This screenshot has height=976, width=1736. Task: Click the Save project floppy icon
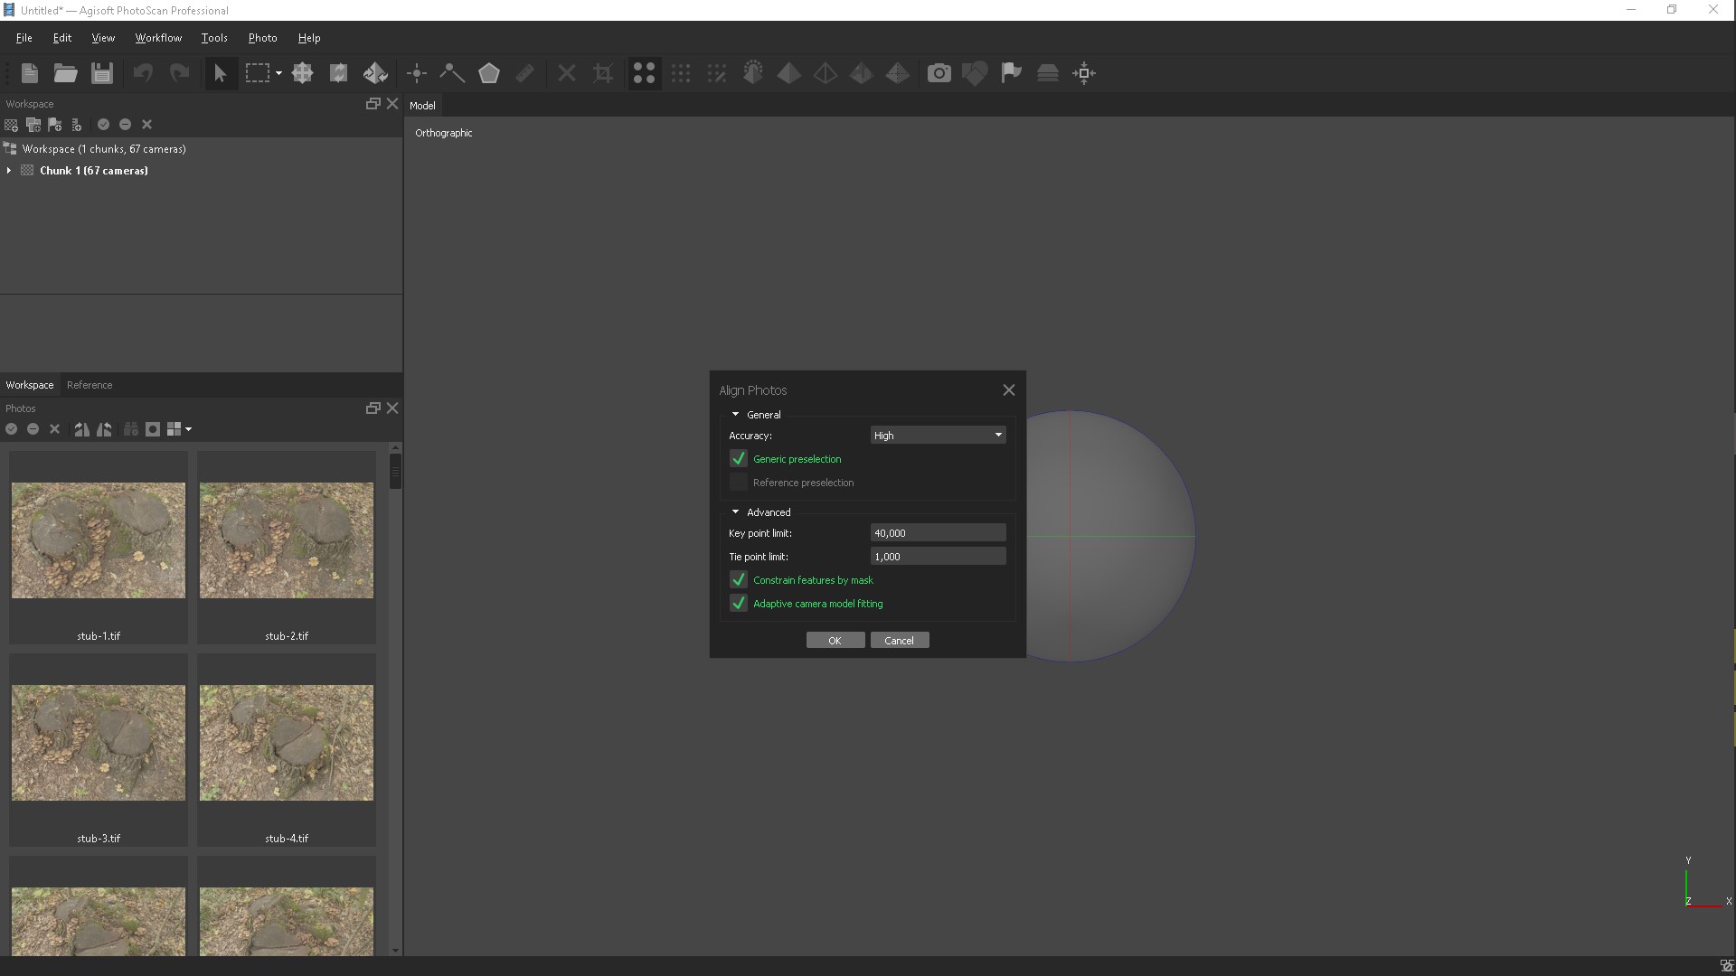point(102,73)
